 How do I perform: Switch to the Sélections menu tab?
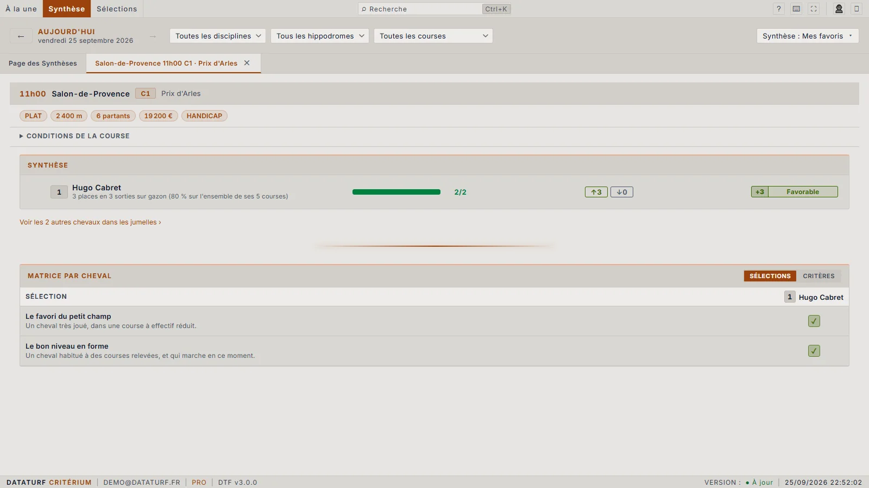[117, 9]
